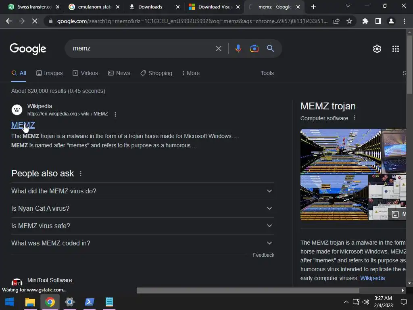The width and height of the screenshot is (413, 310).
Task: Click Feedback under People also ask
Action: point(263,255)
